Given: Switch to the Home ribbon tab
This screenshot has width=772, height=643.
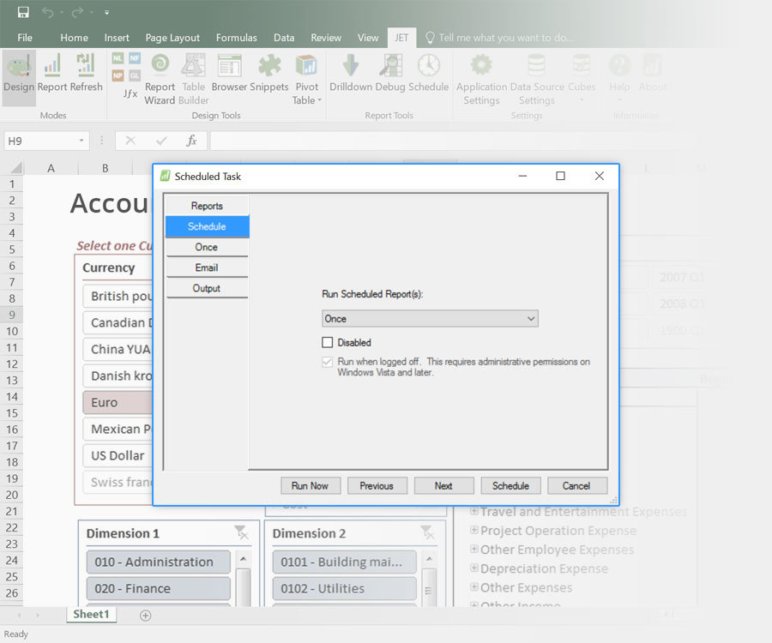Looking at the screenshot, I should pos(75,38).
